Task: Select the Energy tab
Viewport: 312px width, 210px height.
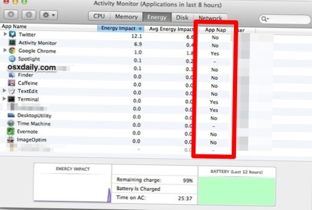Action: tap(157, 17)
